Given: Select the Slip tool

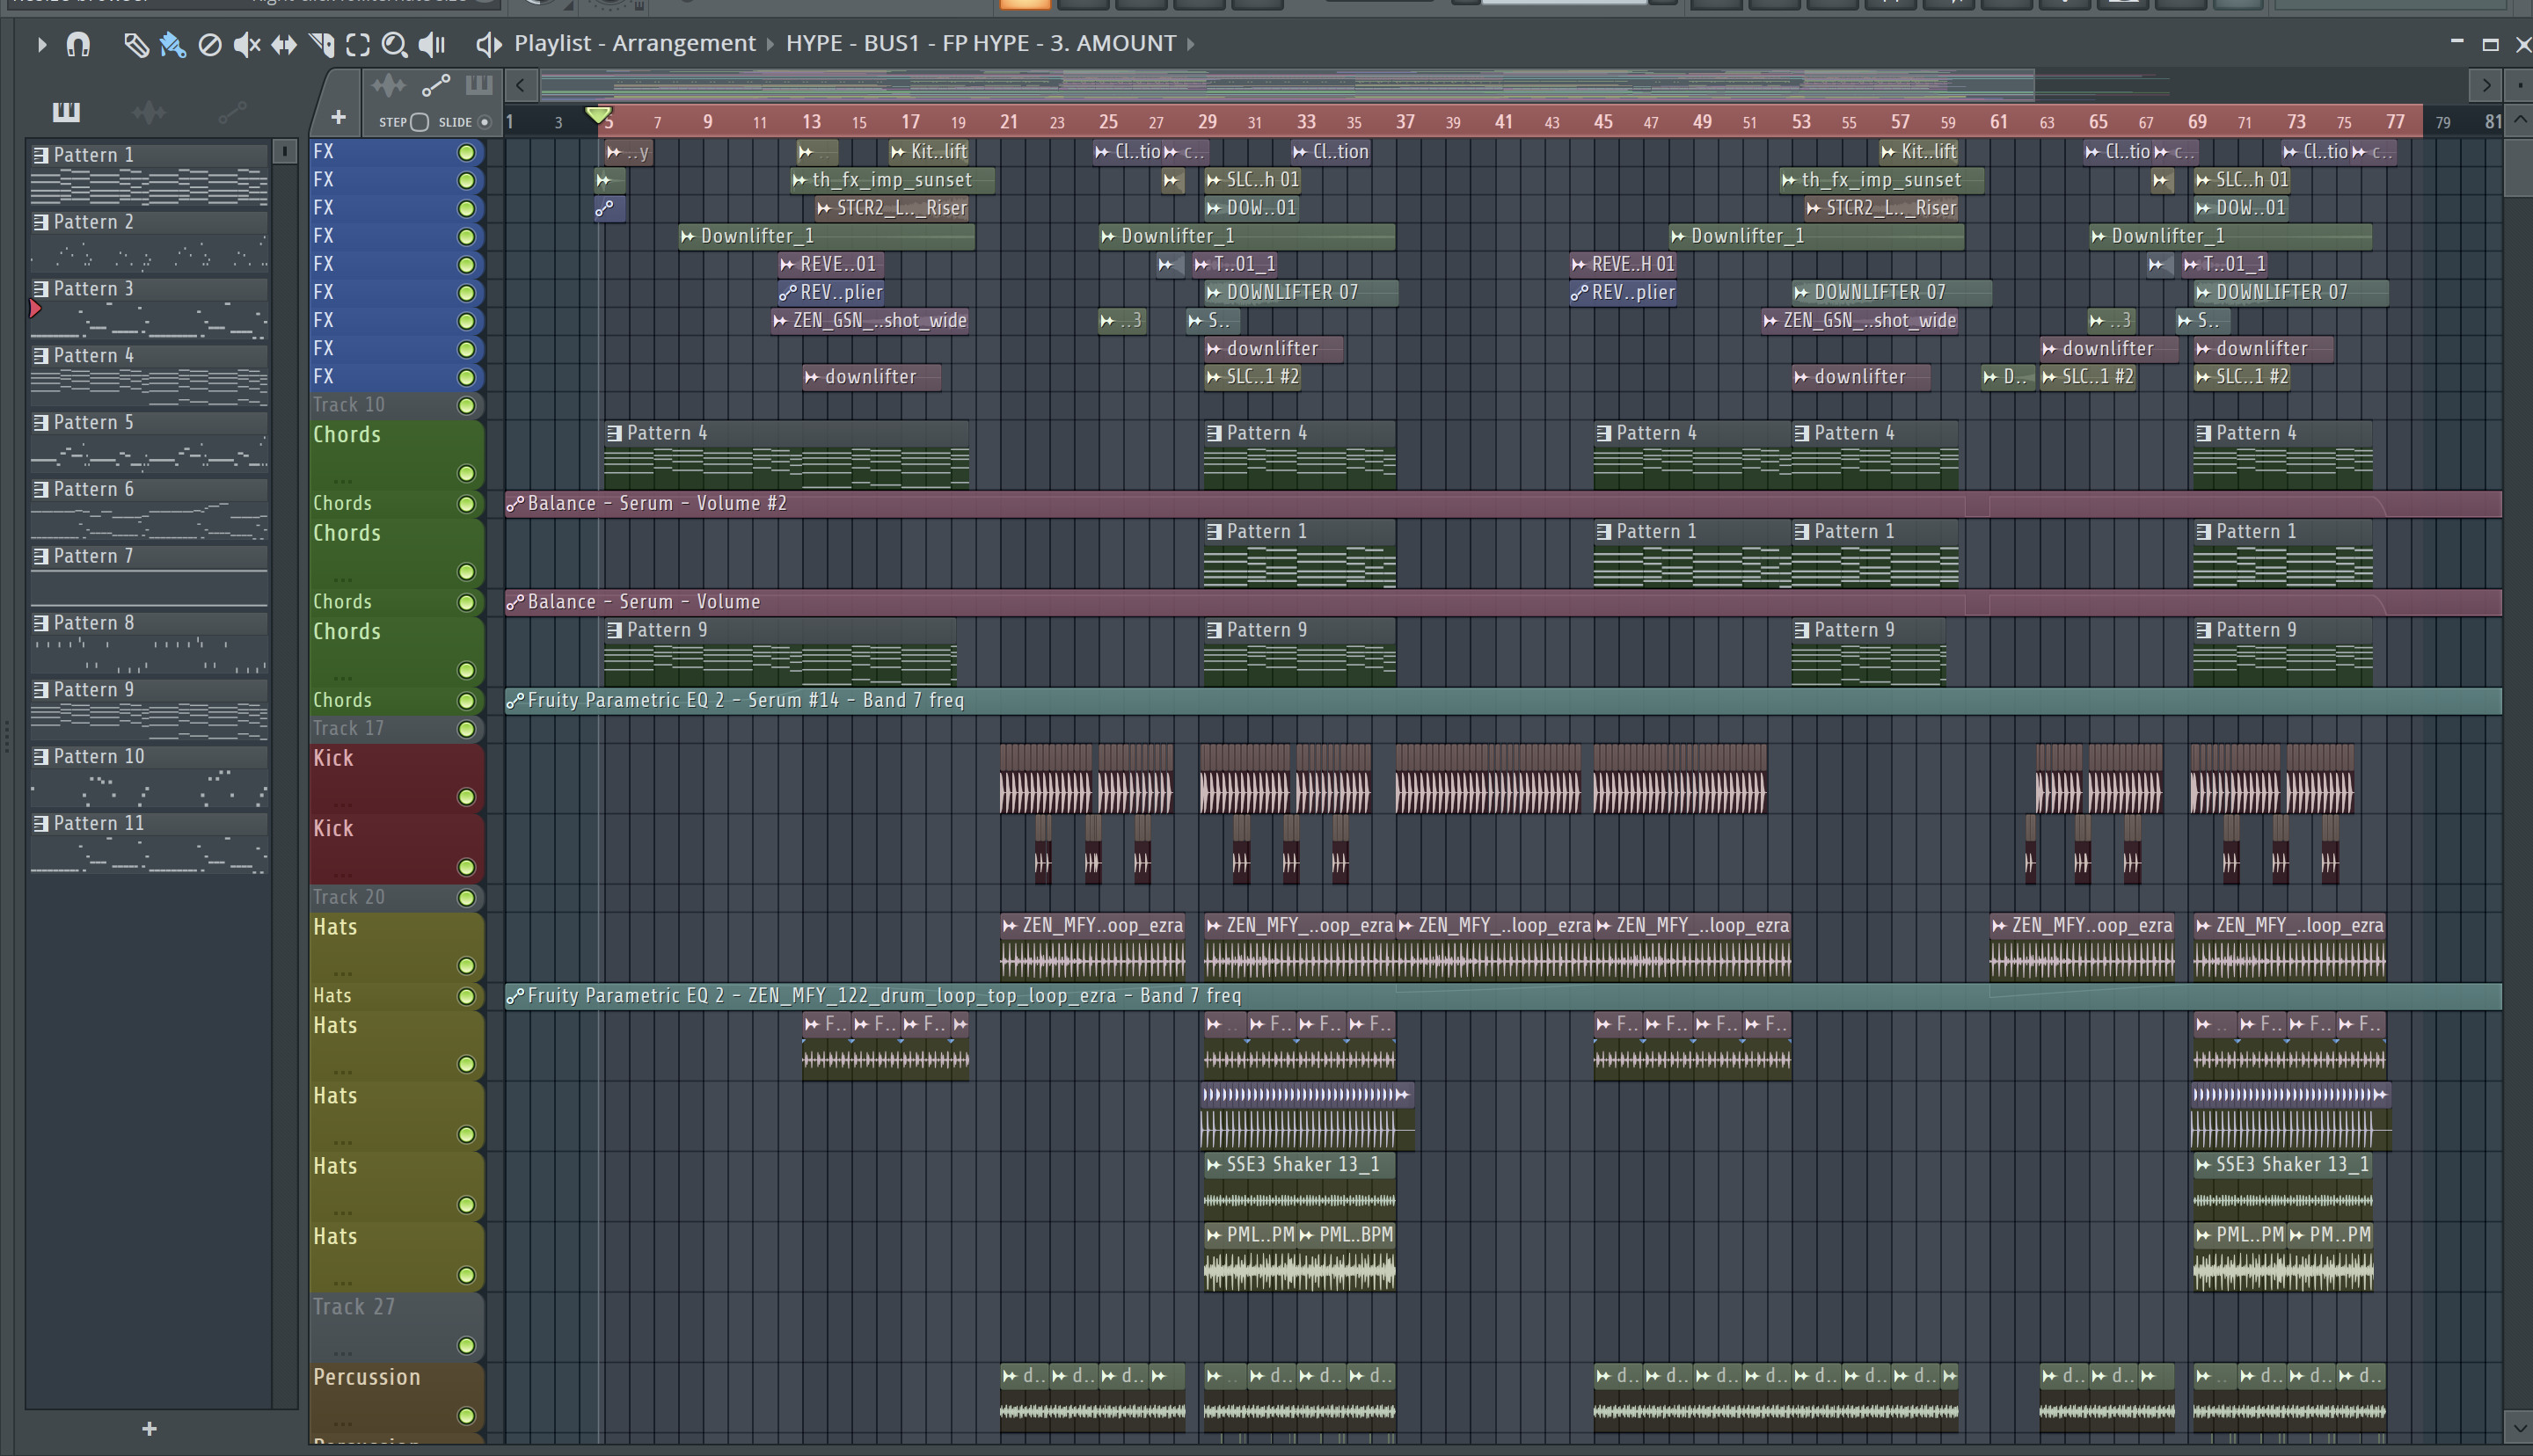Looking at the screenshot, I should (284, 44).
